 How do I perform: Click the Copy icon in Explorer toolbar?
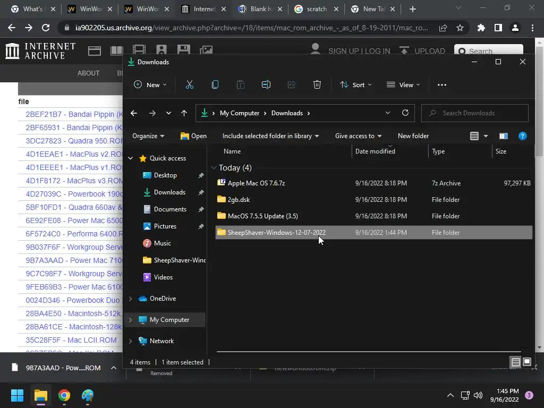pos(215,84)
